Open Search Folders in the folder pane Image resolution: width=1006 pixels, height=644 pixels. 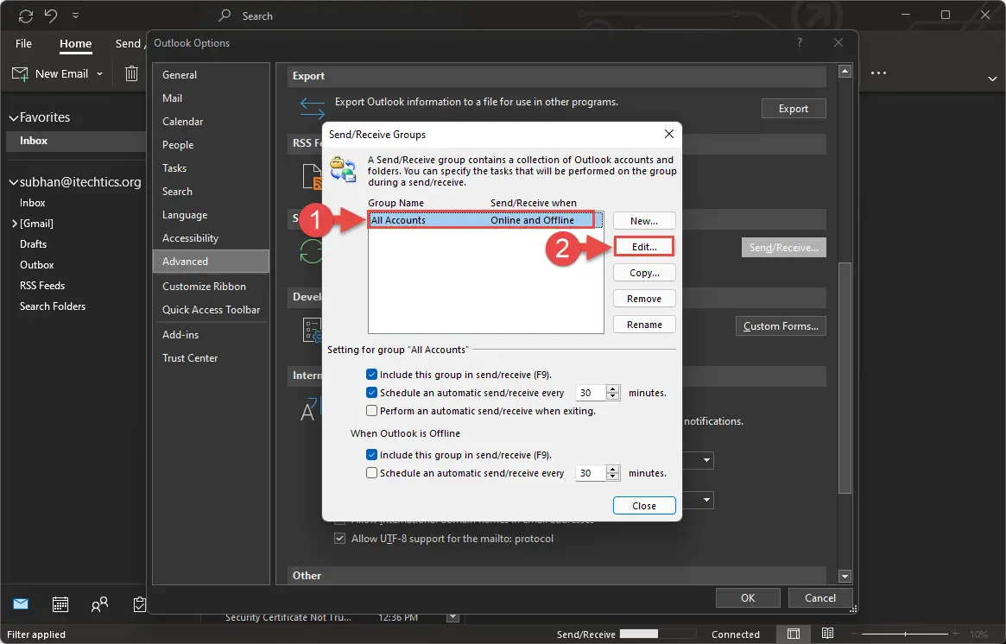[53, 306]
